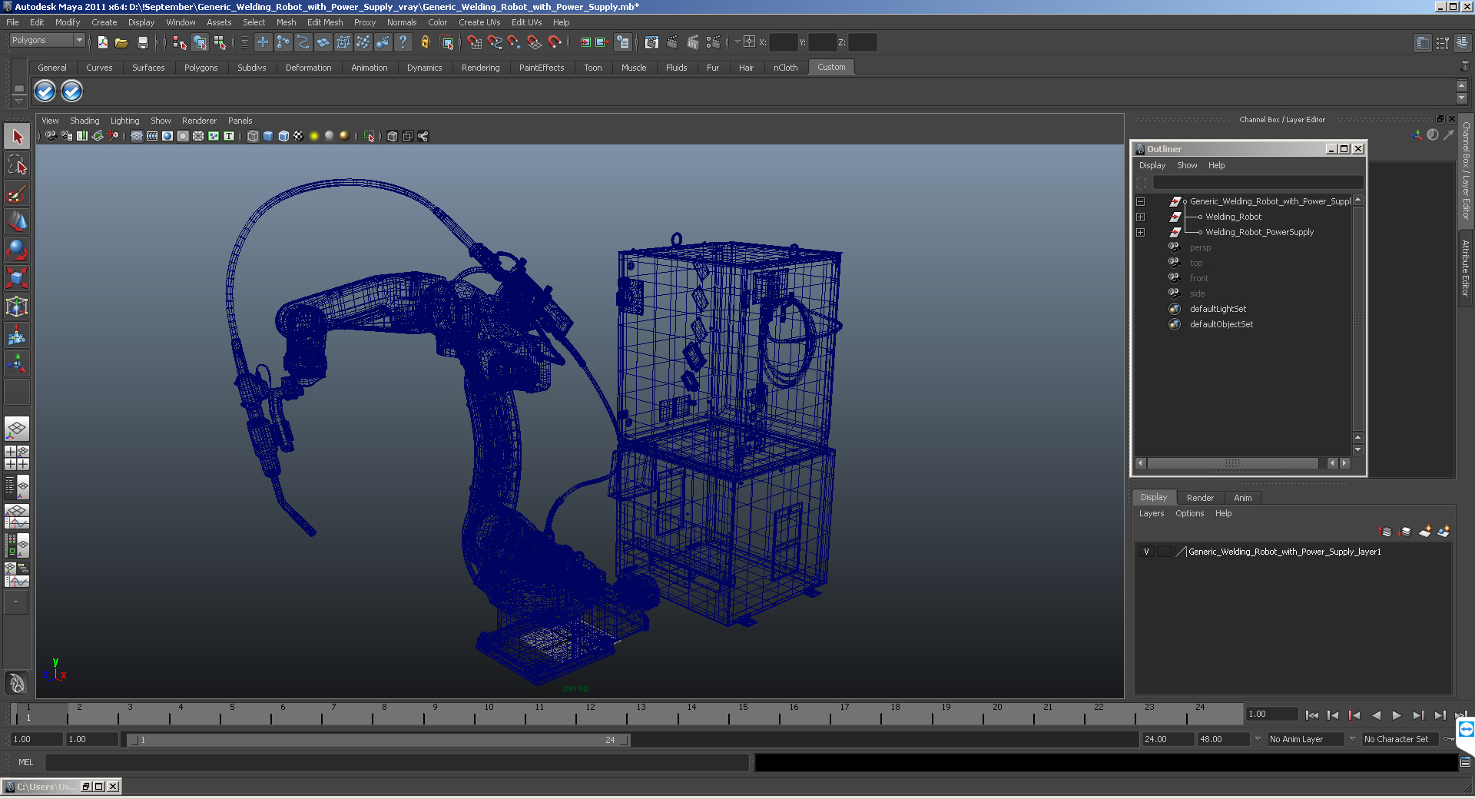1475x799 pixels.
Task: Select Welding_Robot_PowerSupply in the Outliner
Action: pyautogui.click(x=1259, y=232)
